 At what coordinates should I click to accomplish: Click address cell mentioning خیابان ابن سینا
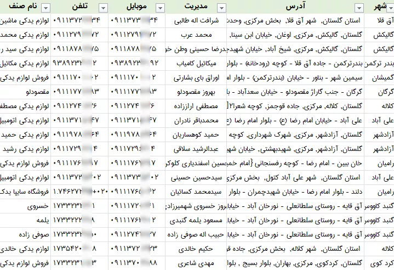click(x=295, y=35)
